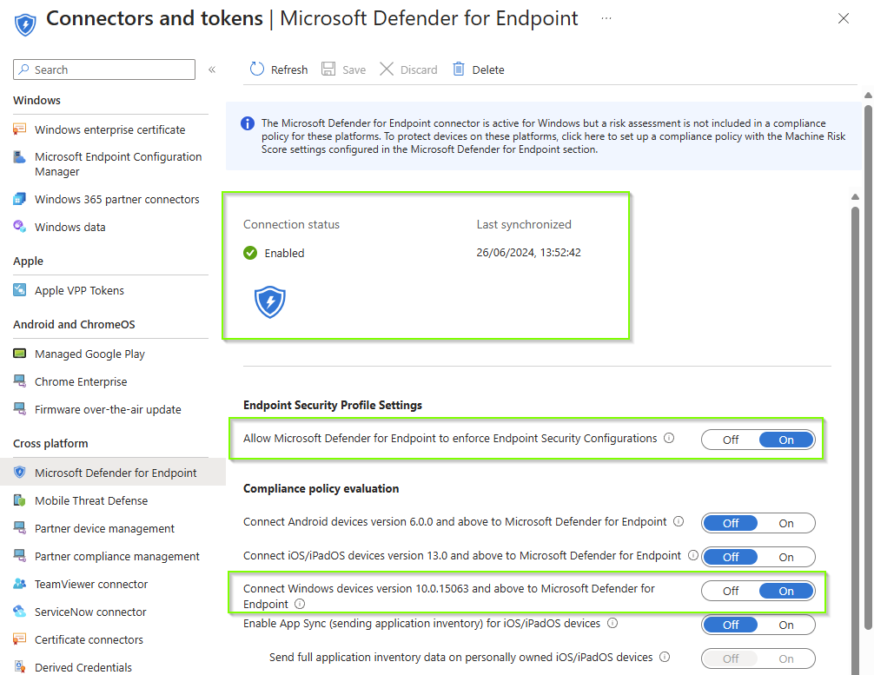Screen dimensions: 874x675
Task: Open Windows enterprise certificate page
Action: [x=109, y=129]
